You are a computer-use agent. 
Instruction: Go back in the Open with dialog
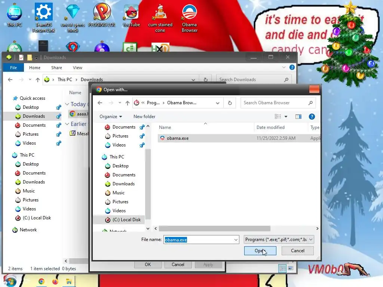[x=99, y=103]
